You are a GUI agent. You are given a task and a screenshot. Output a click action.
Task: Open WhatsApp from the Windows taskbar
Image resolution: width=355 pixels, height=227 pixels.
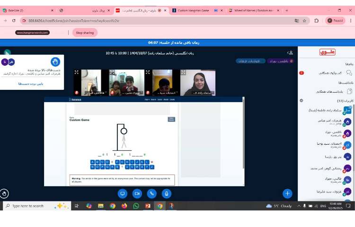tap(136, 206)
